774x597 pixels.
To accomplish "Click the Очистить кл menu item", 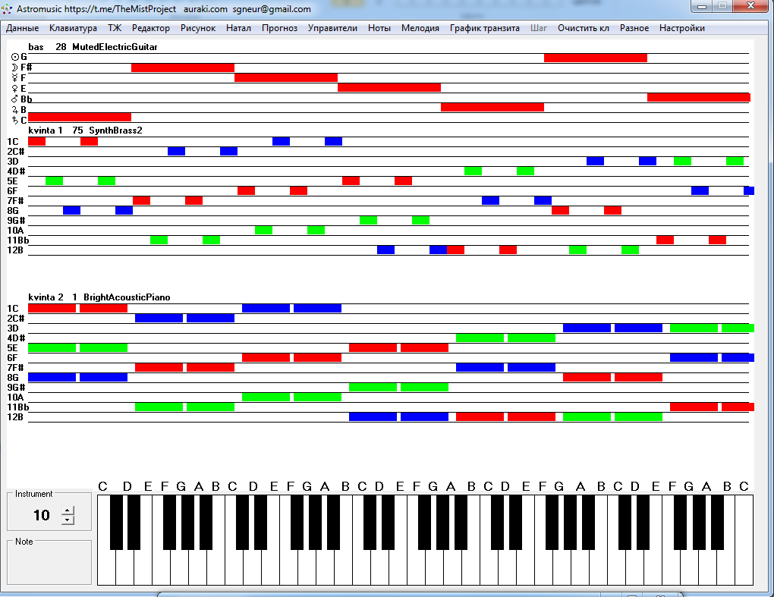I will pos(583,28).
